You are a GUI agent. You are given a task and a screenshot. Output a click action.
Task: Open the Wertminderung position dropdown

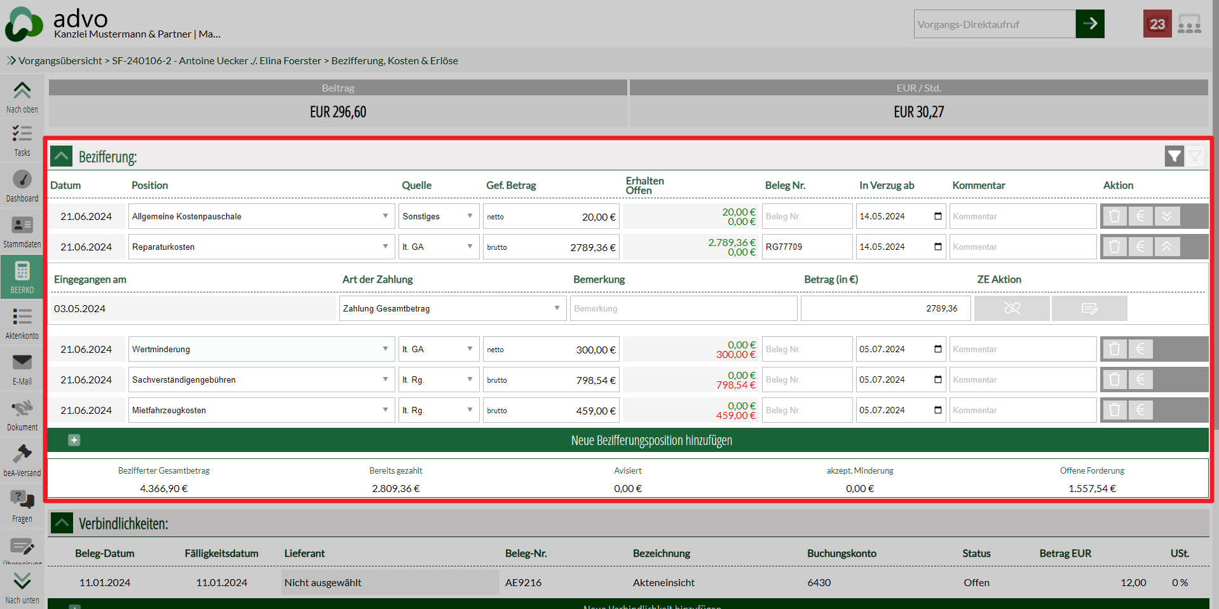(x=385, y=349)
